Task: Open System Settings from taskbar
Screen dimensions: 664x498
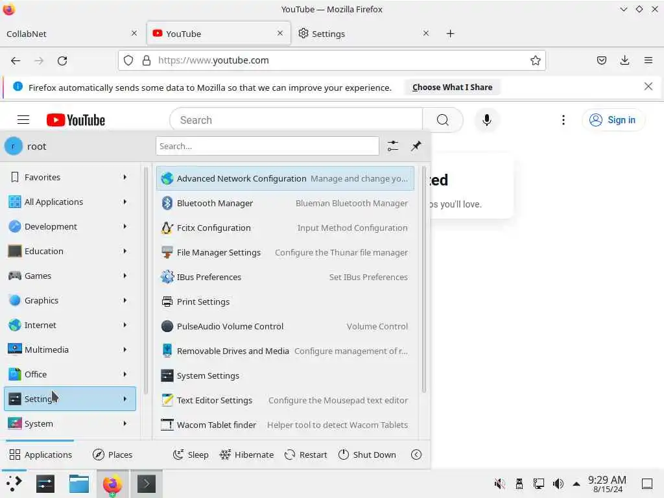Action: pyautogui.click(x=45, y=483)
